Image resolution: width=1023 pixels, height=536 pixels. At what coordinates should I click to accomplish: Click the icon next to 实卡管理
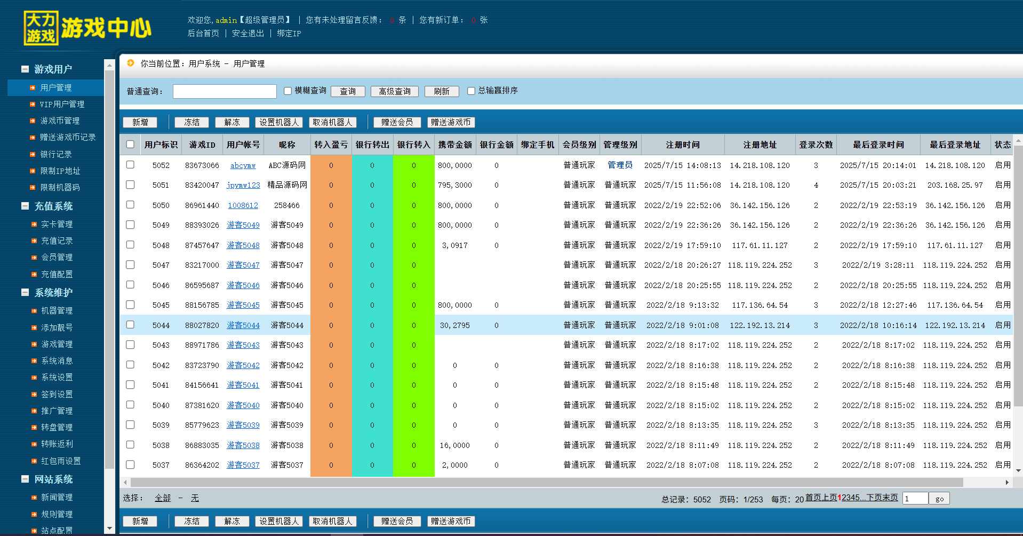pos(34,225)
